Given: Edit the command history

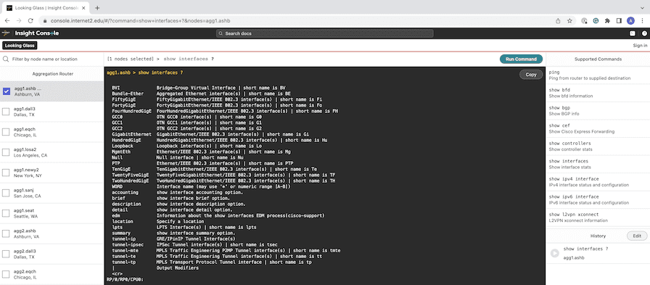Looking at the screenshot, I should 637,236.
